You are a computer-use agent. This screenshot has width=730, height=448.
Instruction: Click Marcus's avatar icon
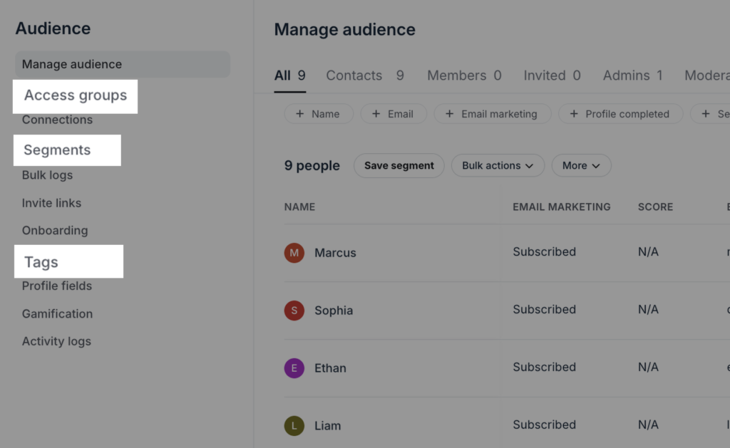(x=294, y=253)
